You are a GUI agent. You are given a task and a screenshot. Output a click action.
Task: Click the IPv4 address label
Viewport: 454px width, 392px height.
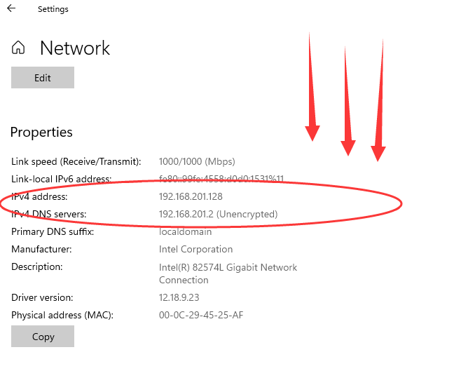point(39,196)
